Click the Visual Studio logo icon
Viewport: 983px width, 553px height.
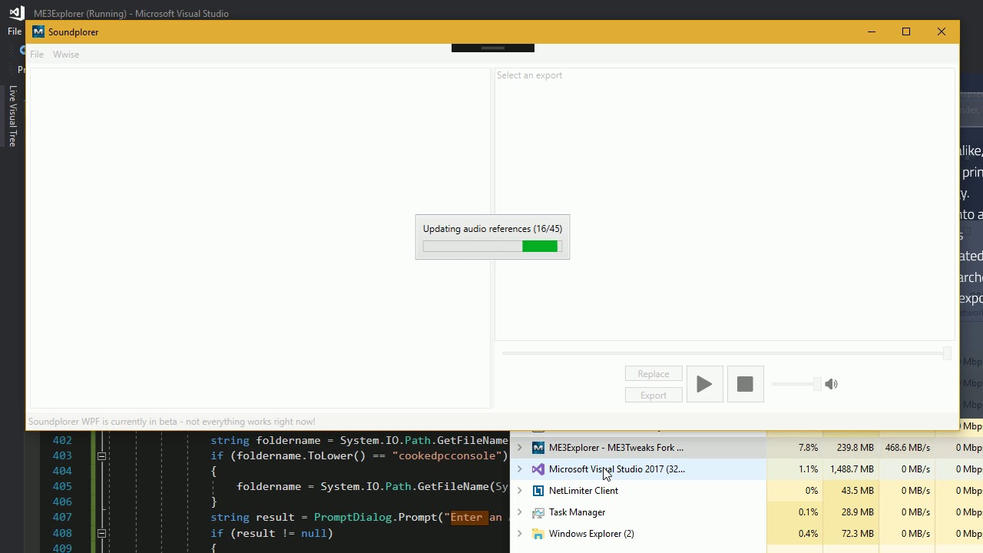tap(16, 13)
